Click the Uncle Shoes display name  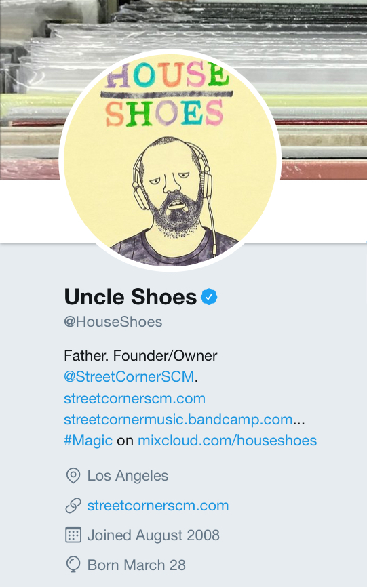(130, 297)
